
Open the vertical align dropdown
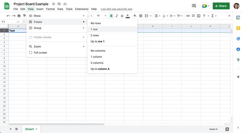pyautogui.click(x=165, y=16)
